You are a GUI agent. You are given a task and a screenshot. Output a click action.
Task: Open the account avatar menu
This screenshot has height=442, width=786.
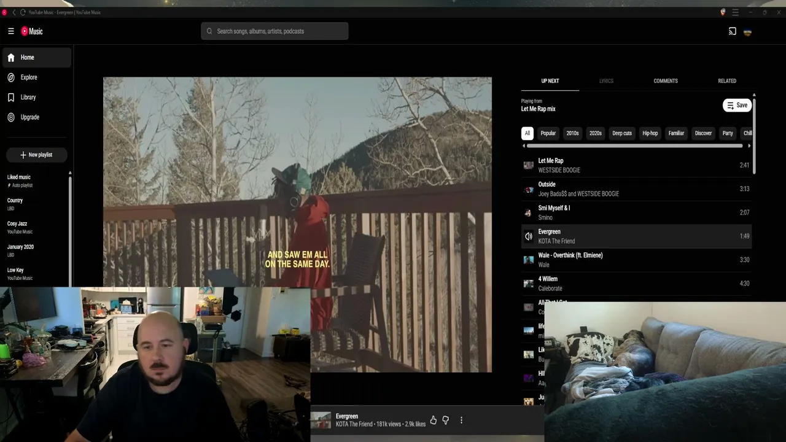coord(747,32)
